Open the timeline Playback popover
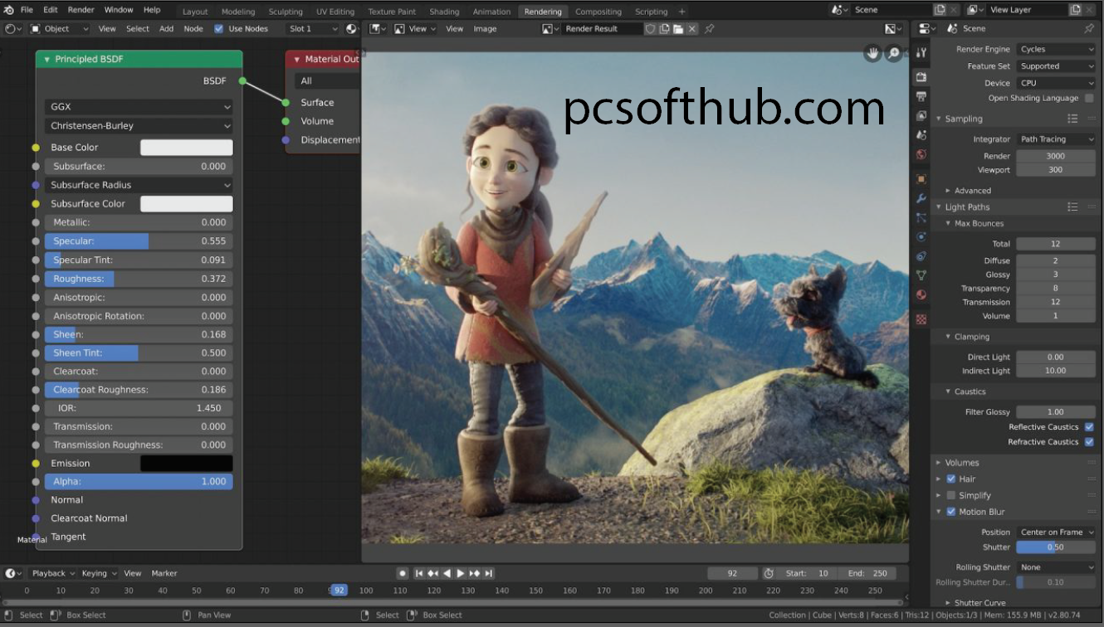Screen dimensions: 1104x627 (53, 573)
